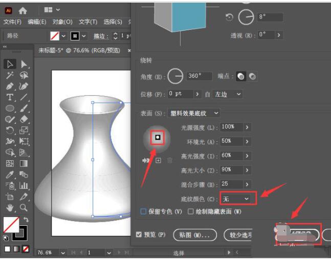Move selected light to back of object

(146, 161)
